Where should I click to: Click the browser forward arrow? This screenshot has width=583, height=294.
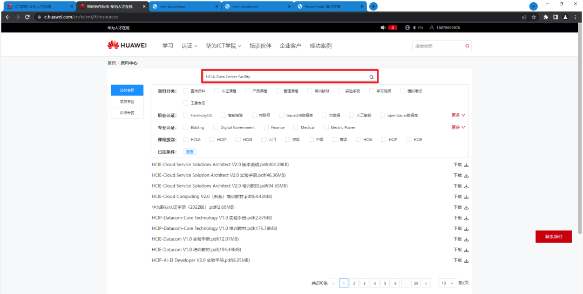click(x=17, y=17)
